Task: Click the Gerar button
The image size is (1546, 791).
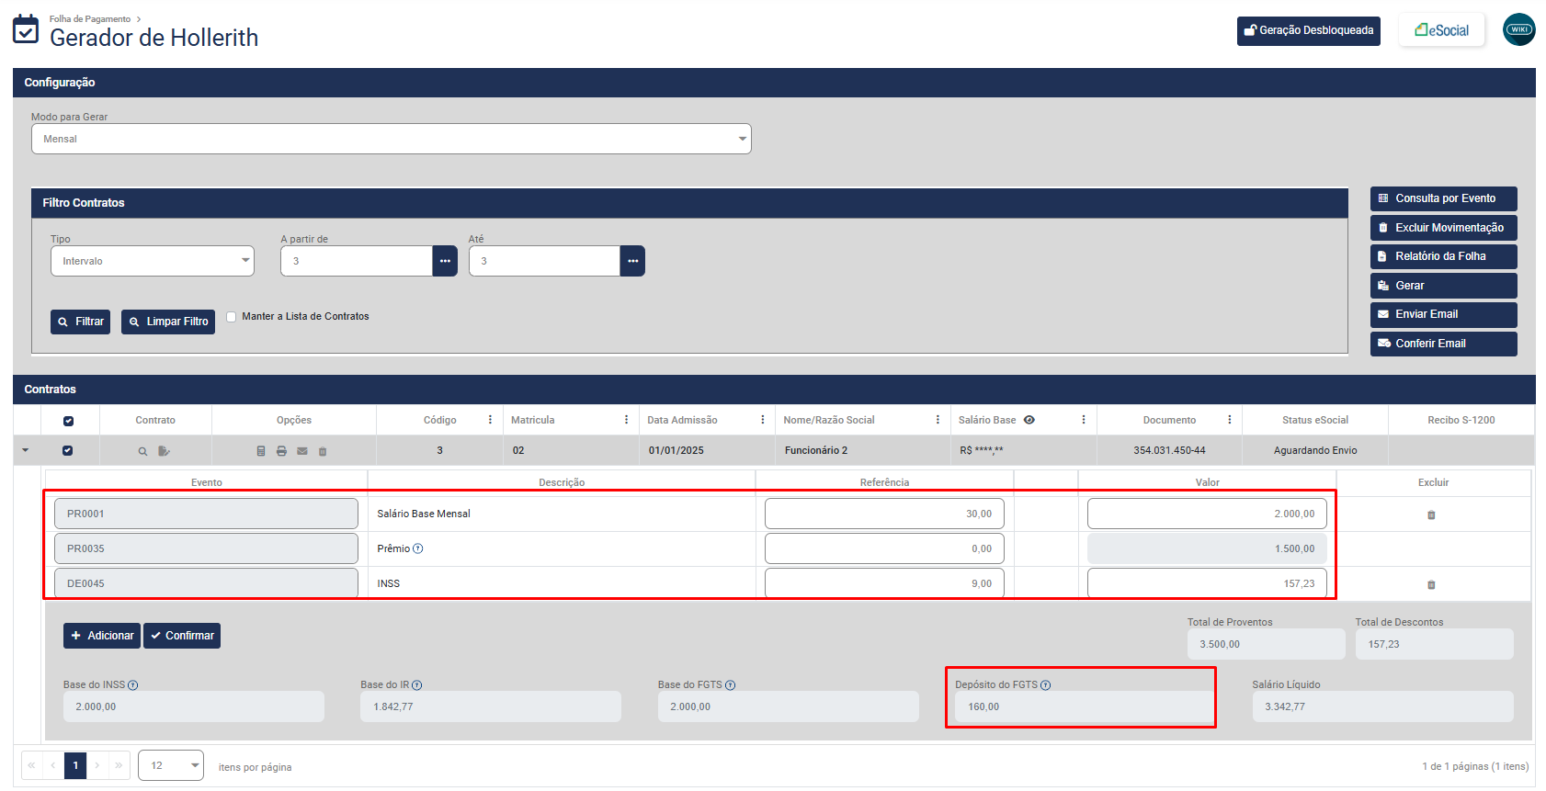Action: (1443, 286)
